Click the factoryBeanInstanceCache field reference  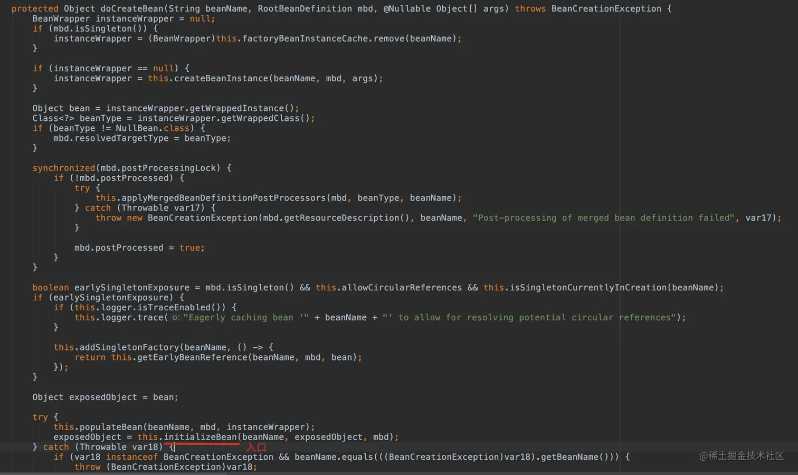[x=305, y=39]
